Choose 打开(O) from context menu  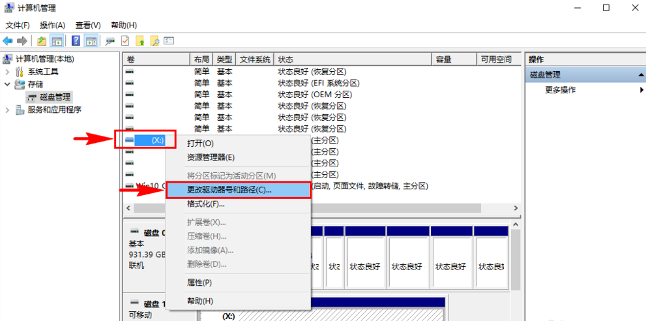point(238,144)
